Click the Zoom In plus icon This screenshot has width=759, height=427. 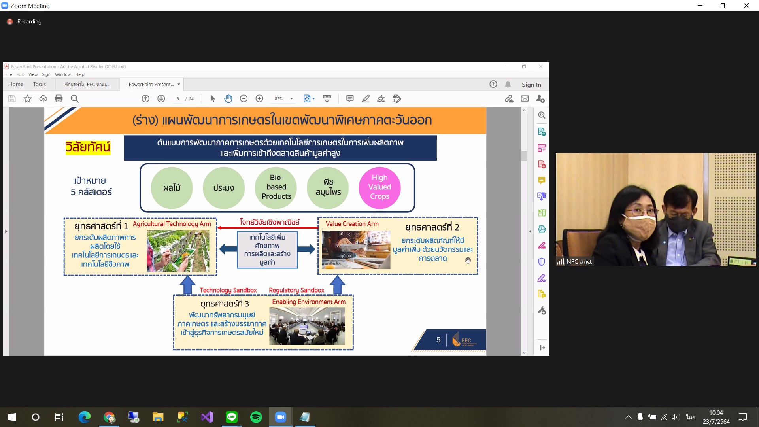tap(259, 99)
